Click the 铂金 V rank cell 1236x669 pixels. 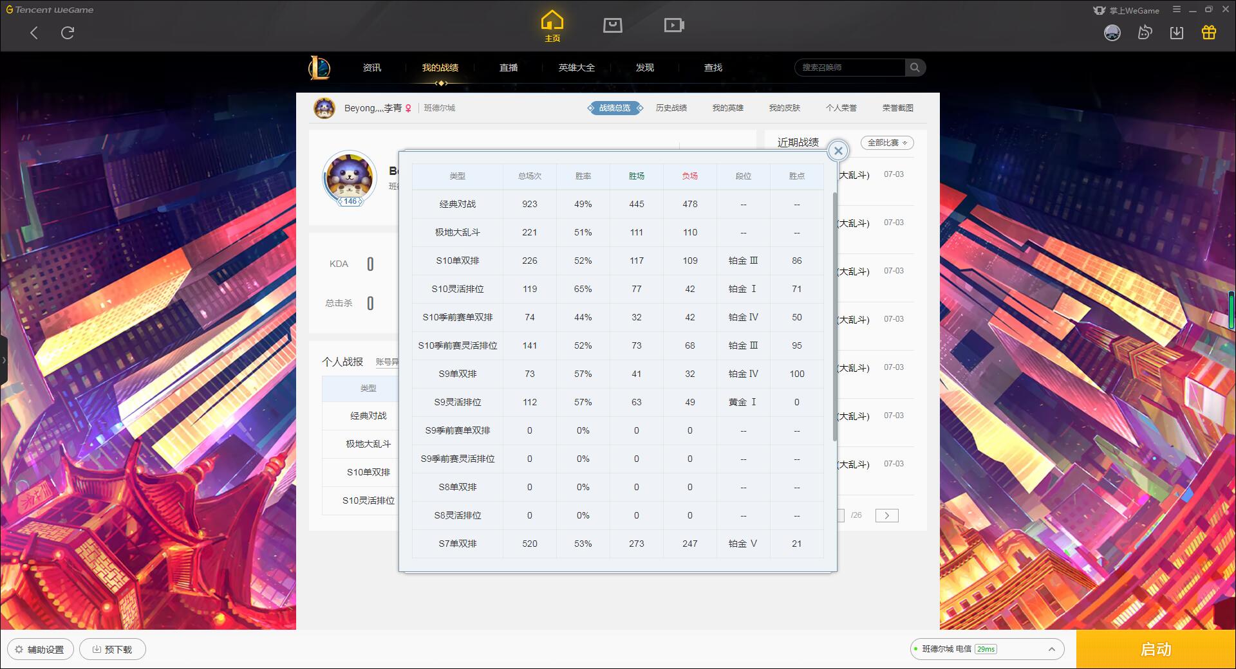744,544
